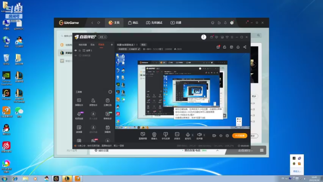Open the PK tool icon in toolbox
Image resolution: width=323 pixels, height=182 pixels.
pyautogui.click(x=94, y=141)
